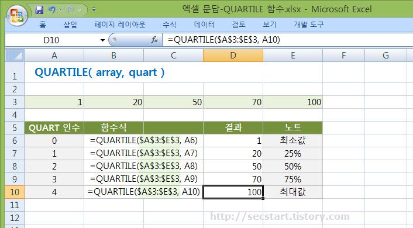Click the QUARTILE( array, quart ) title cell
This screenshot has width=413, height=228.
(99, 72)
